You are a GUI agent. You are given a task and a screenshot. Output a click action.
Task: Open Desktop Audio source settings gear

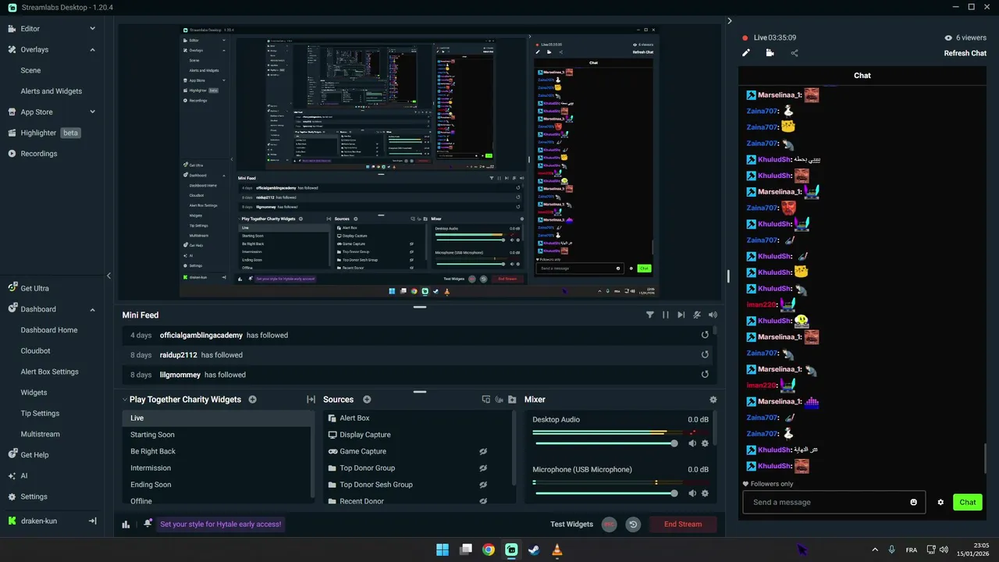point(705,443)
